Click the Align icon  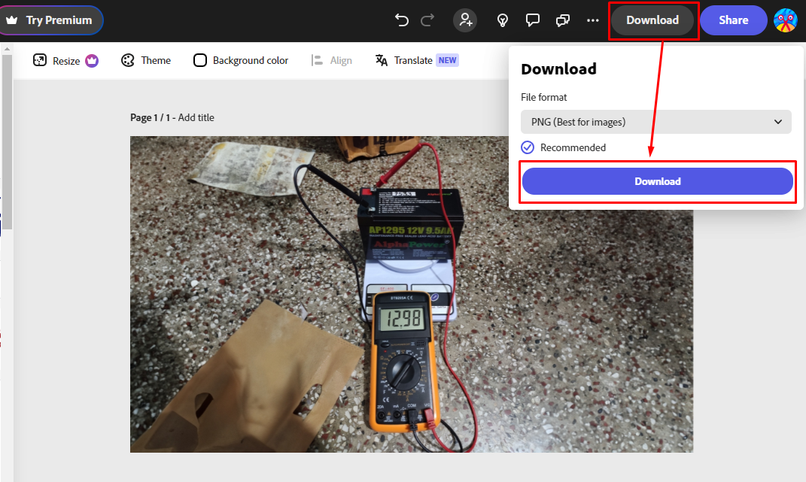[x=317, y=60]
